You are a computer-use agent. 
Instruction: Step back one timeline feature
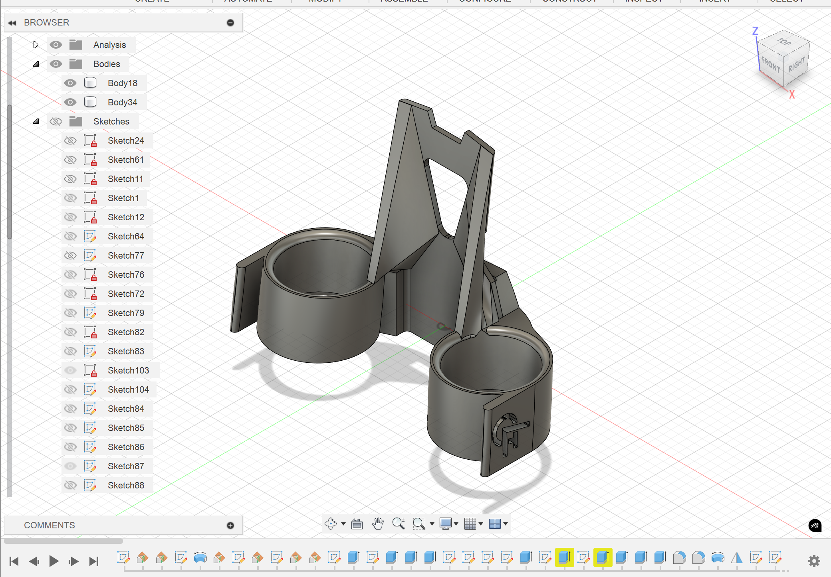coord(34,561)
